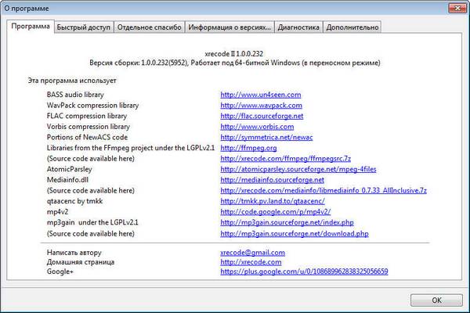Open the mp3gain download.php link
470x313 pixels.
295,234
